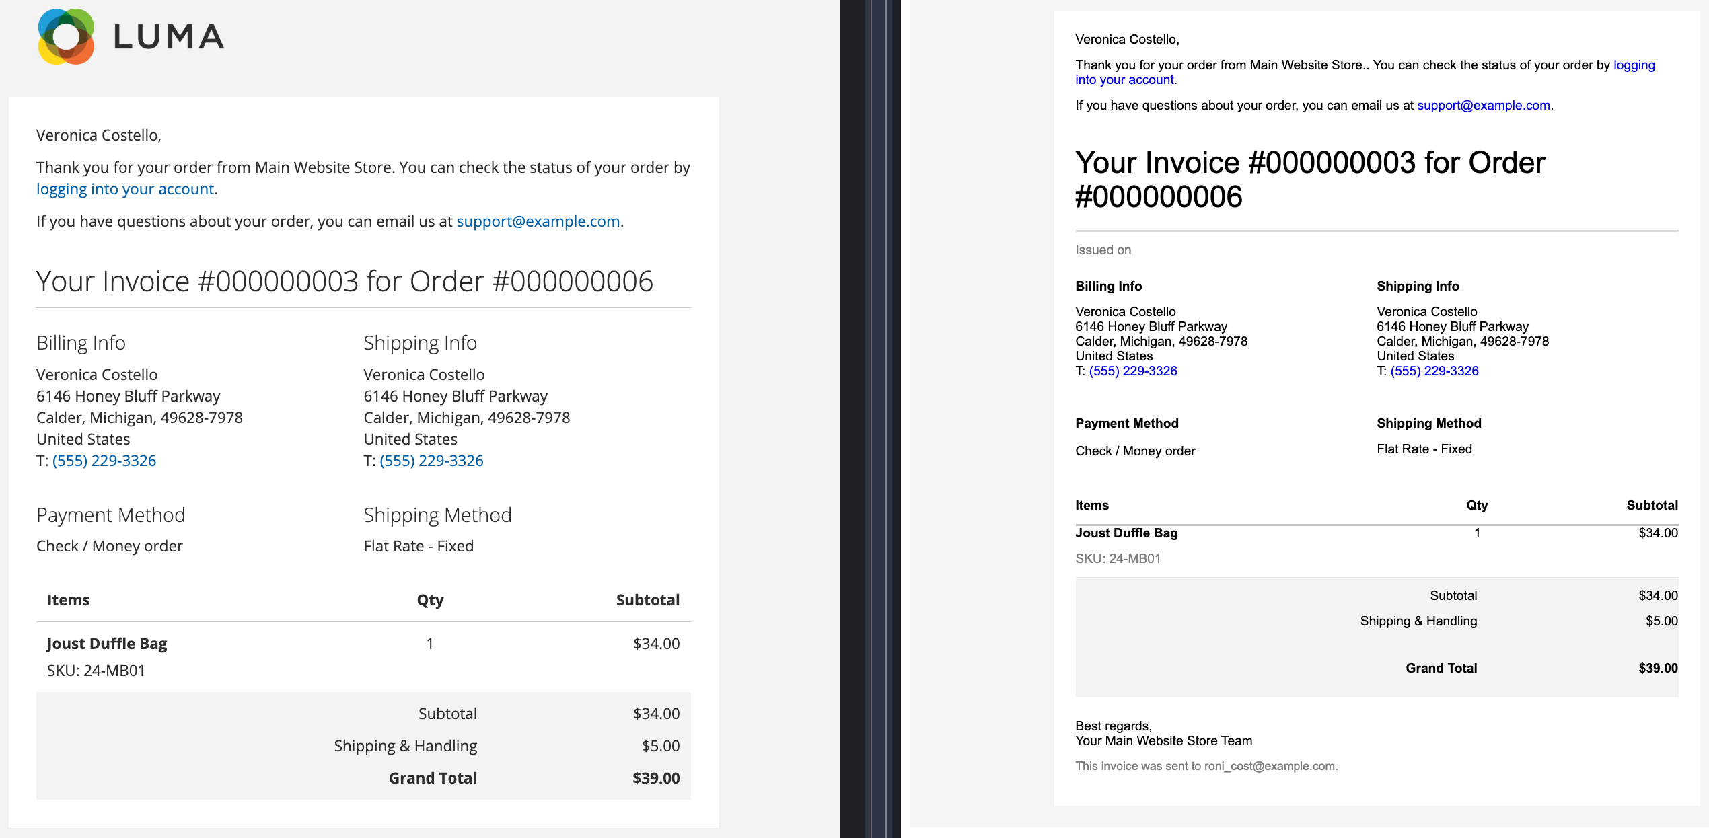1709x838 pixels.
Task: Click the gray 'Issued on' text
Action: [1103, 250]
